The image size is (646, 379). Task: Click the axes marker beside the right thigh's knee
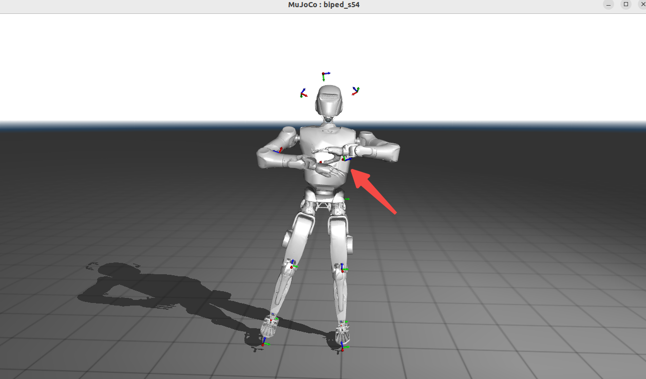point(342,268)
